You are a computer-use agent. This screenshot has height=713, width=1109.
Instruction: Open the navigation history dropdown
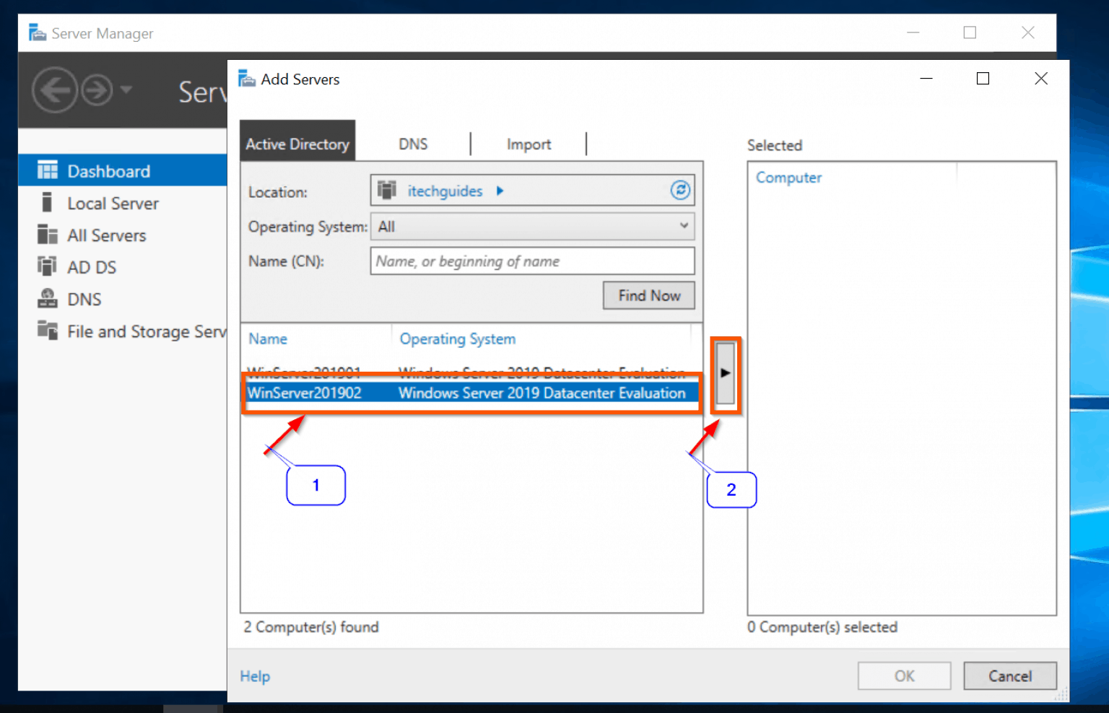[x=126, y=89]
